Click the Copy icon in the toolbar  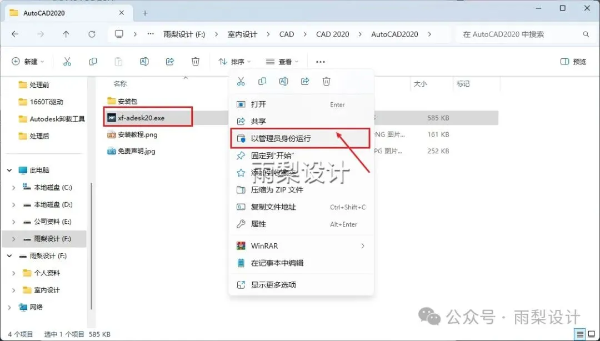tap(93, 62)
